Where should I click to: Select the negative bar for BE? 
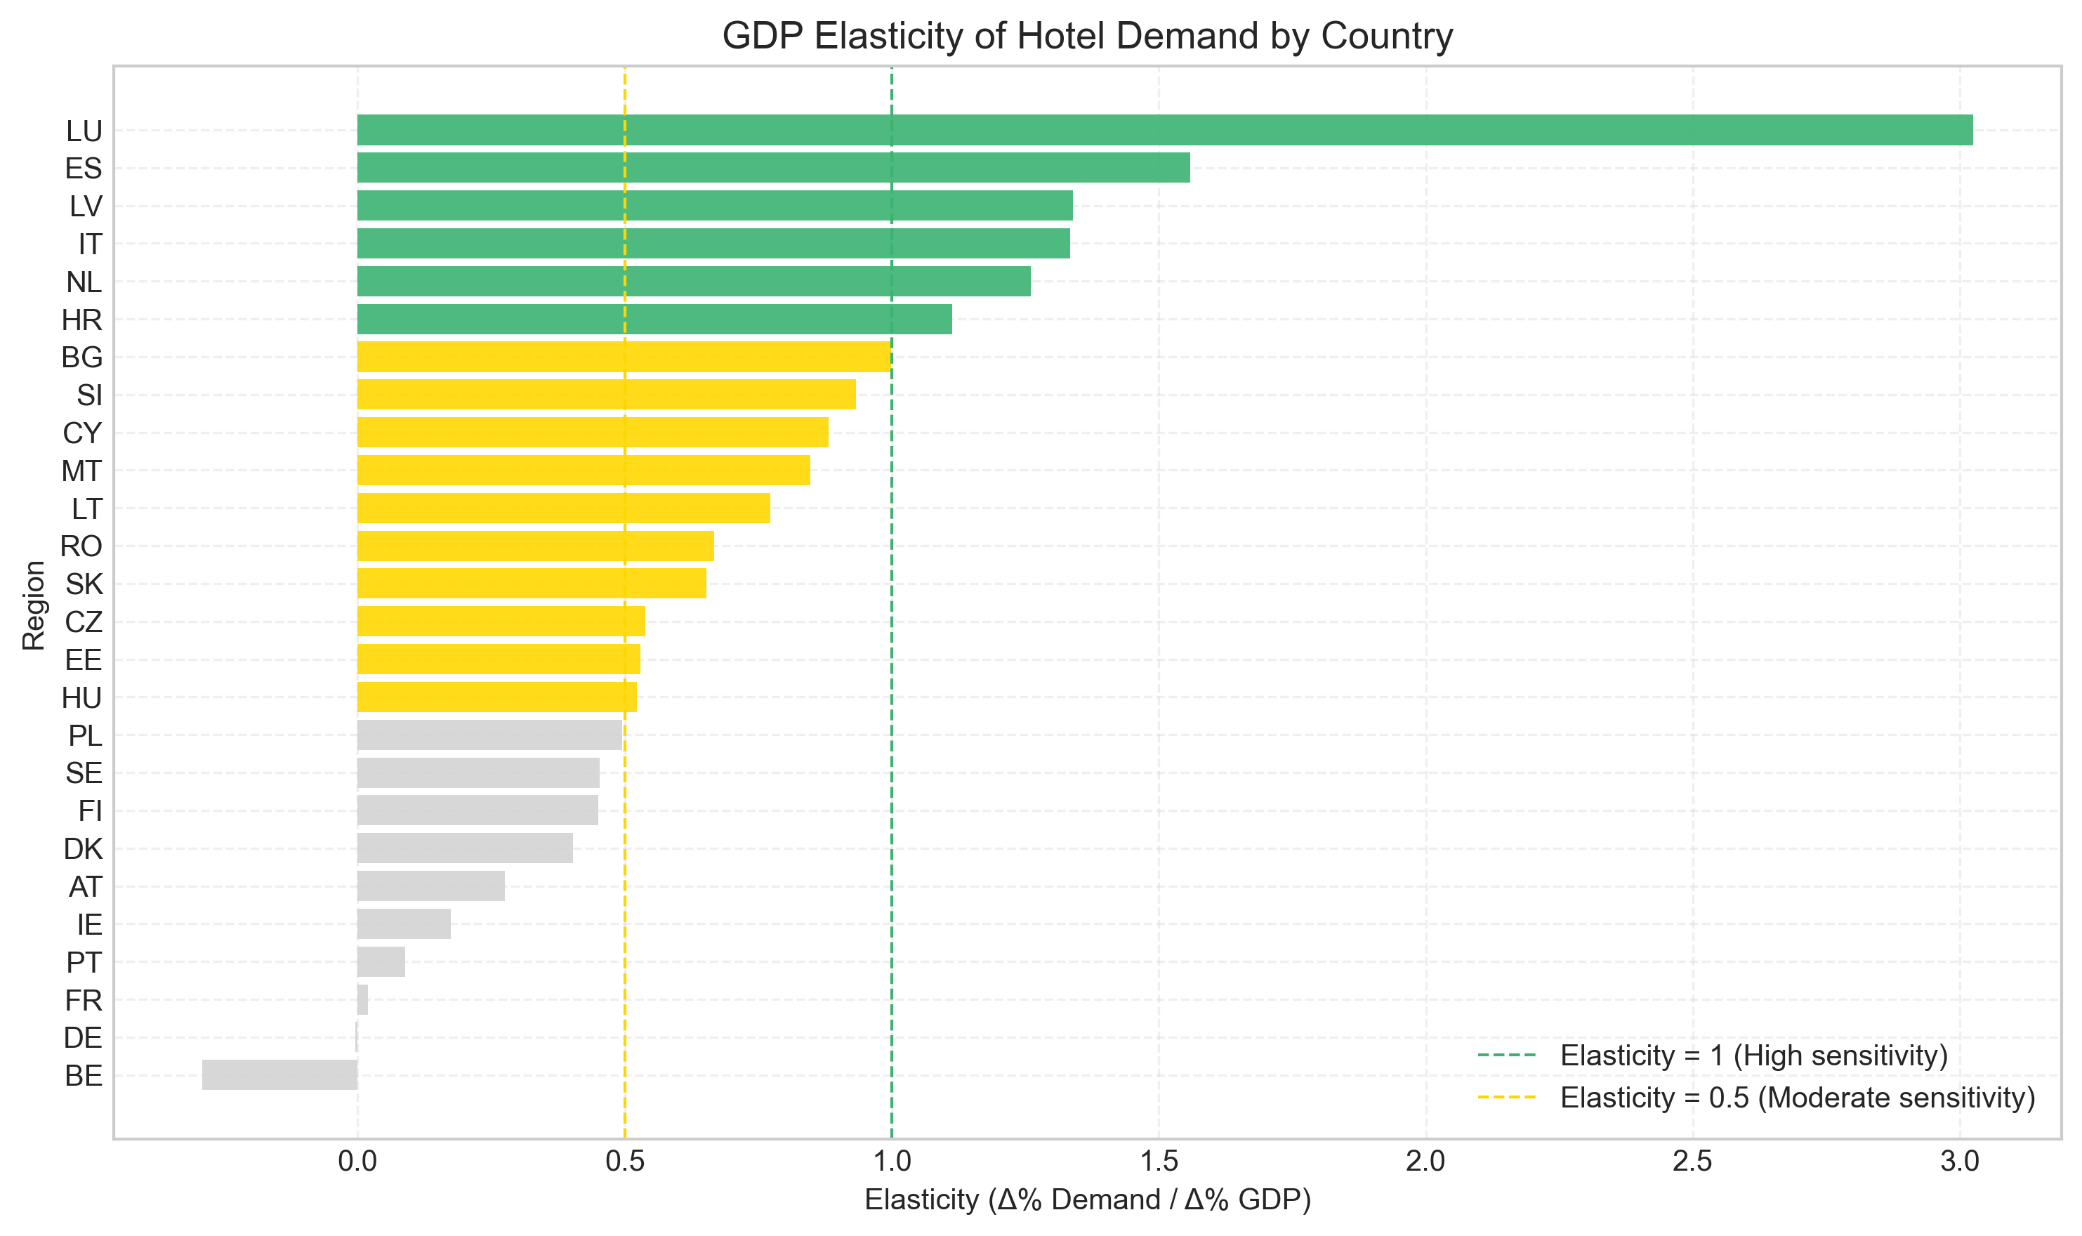click(x=279, y=1075)
